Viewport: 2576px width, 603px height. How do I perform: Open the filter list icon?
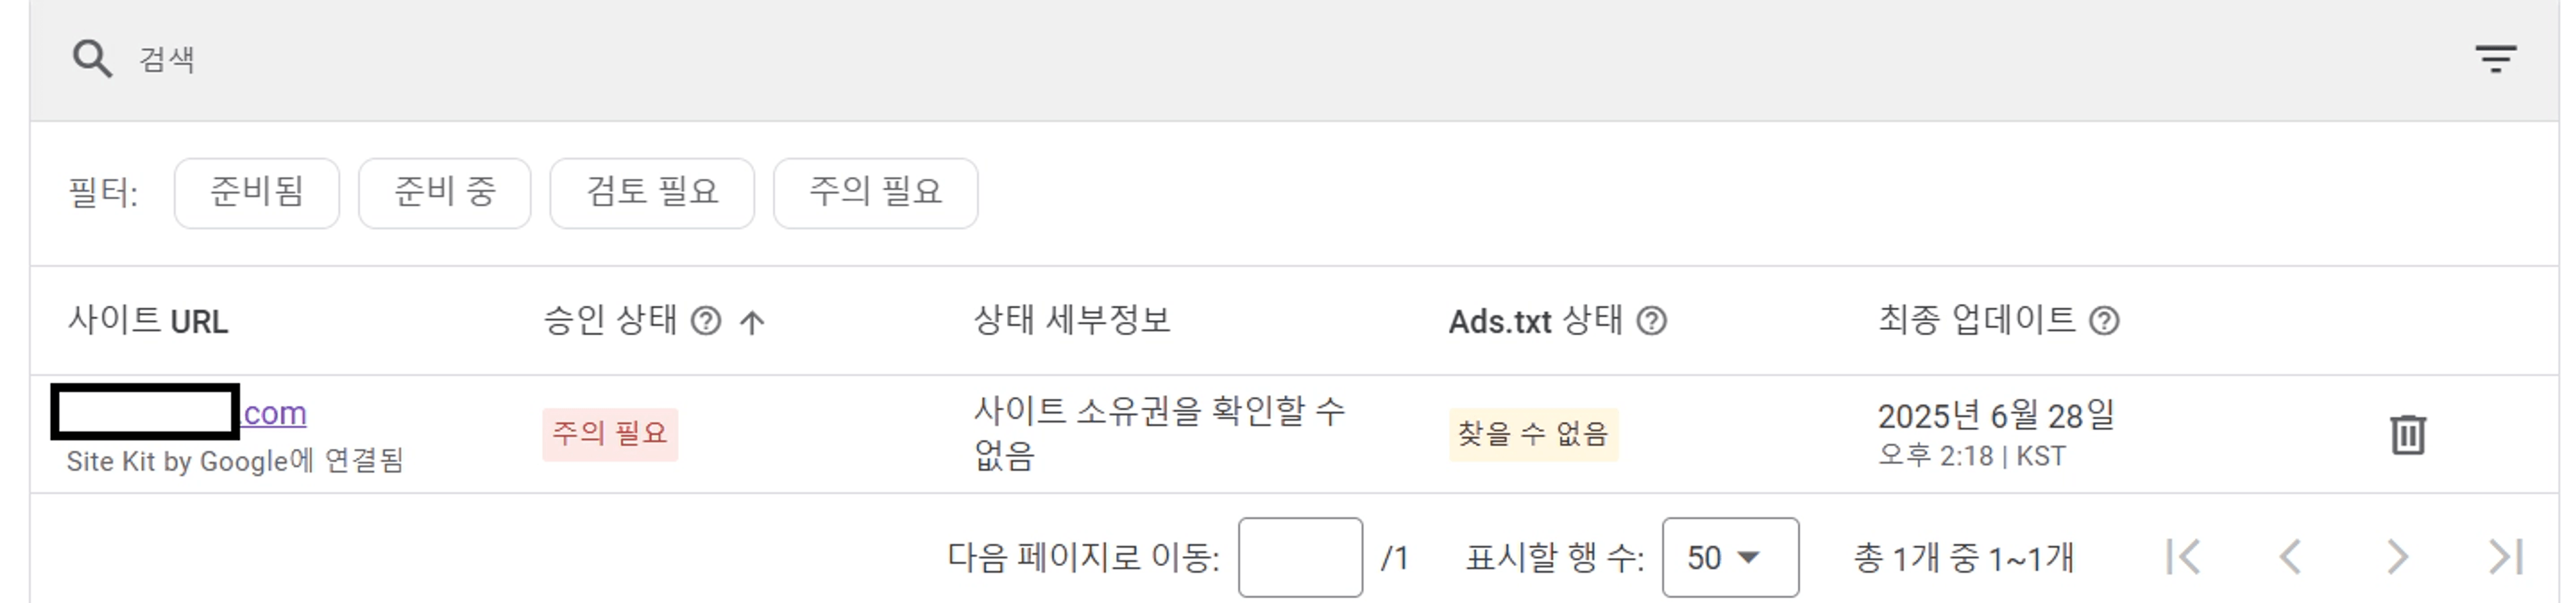click(2495, 59)
